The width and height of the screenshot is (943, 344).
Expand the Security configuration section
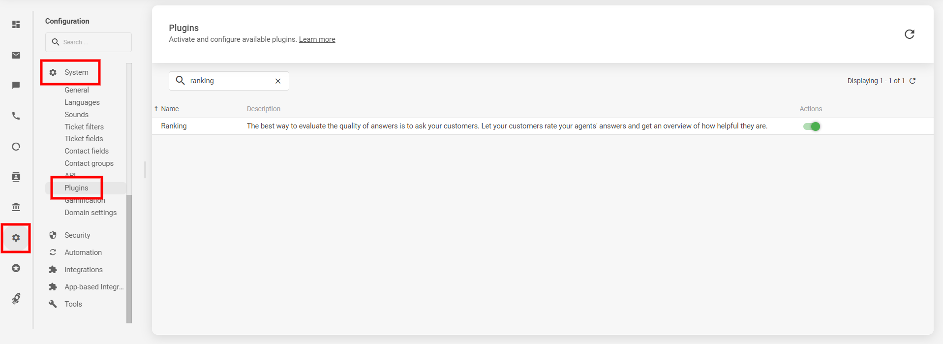click(x=77, y=235)
